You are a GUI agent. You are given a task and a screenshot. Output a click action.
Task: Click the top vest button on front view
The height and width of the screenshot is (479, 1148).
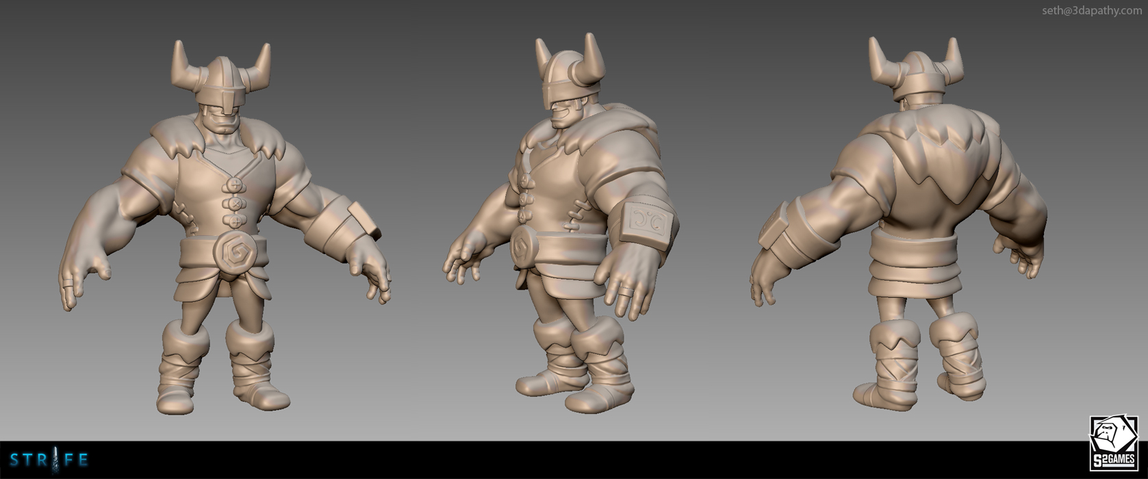click(234, 184)
